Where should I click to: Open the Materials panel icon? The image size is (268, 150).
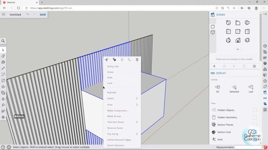point(265,75)
